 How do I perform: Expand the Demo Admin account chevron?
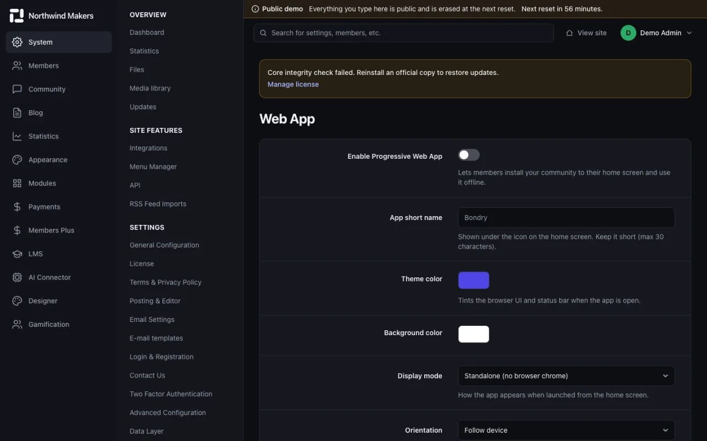tap(689, 33)
